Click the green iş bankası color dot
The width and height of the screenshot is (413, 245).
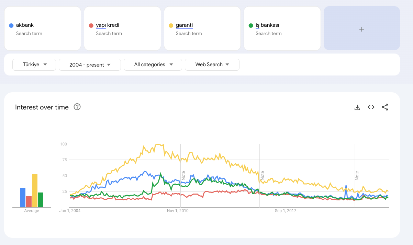click(x=251, y=25)
